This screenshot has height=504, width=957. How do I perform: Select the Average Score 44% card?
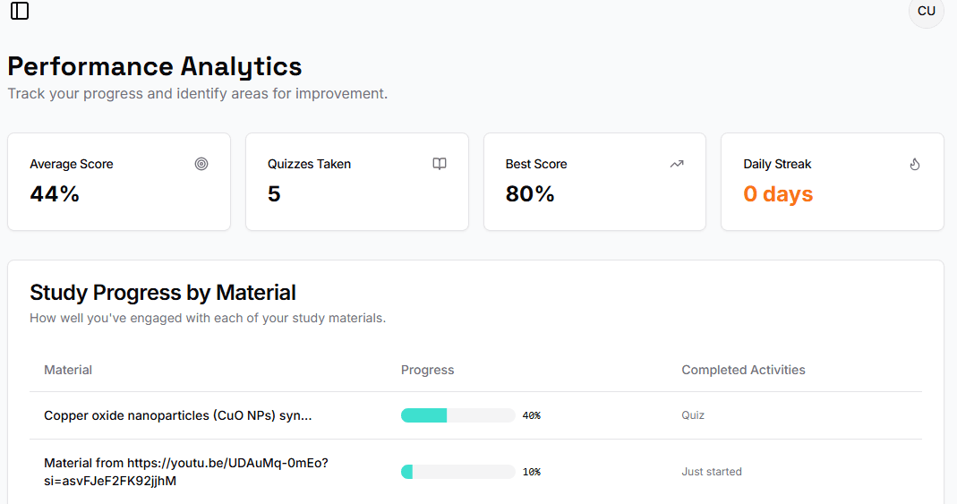click(119, 182)
